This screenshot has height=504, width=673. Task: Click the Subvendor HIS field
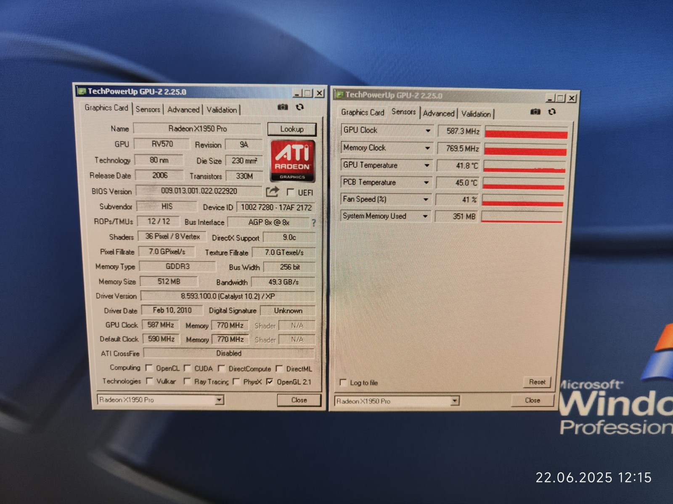(167, 206)
